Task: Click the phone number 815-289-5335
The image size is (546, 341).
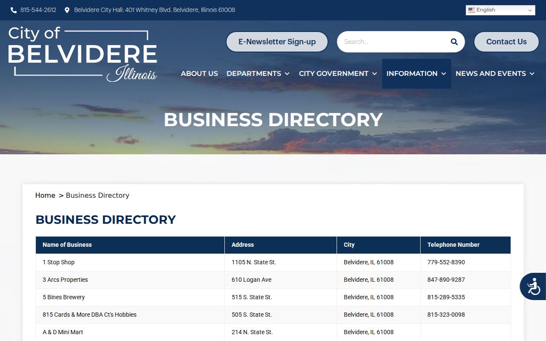Action: coord(446,297)
